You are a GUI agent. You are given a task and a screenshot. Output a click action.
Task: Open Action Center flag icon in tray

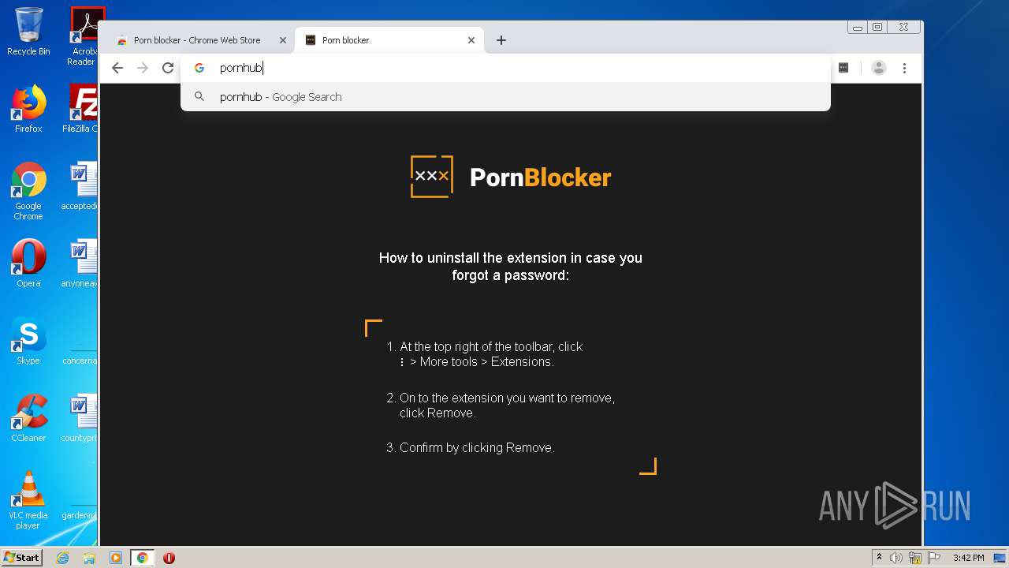(x=934, y=558)
